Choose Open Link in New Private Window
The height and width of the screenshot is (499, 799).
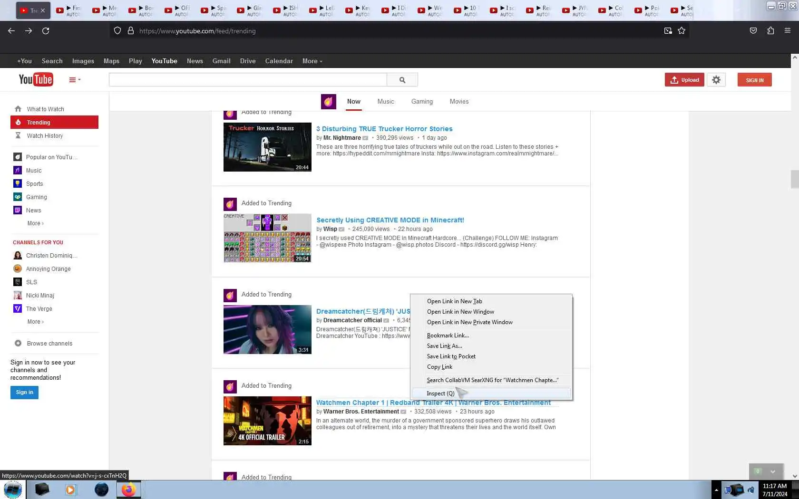(x=491, y=322)
